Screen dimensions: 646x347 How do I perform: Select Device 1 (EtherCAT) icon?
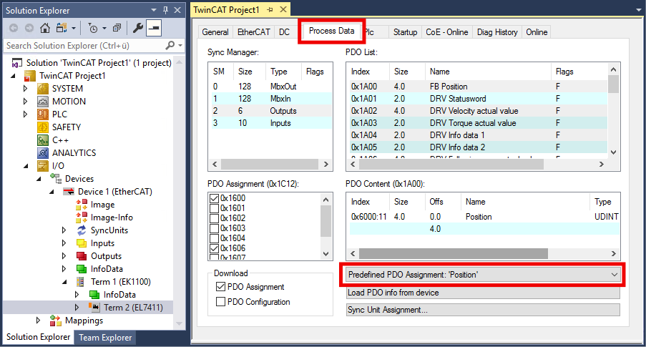tap(69, 192)
